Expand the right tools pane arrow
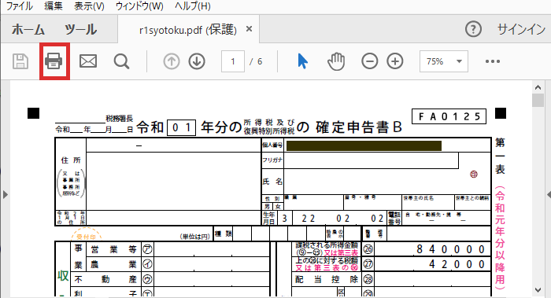The height and width of the screenshot is (298, 551). click(549, 194)
